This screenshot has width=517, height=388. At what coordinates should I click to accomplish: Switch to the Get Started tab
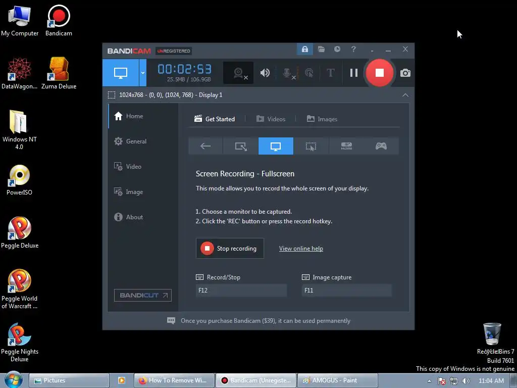click(x=215, y=119)
